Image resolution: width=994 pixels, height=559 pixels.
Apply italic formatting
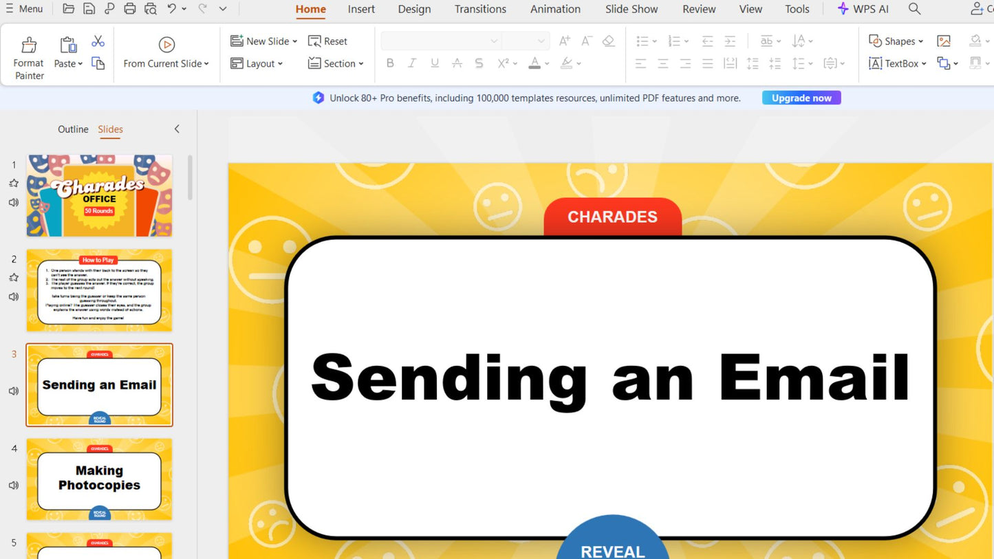412,63
